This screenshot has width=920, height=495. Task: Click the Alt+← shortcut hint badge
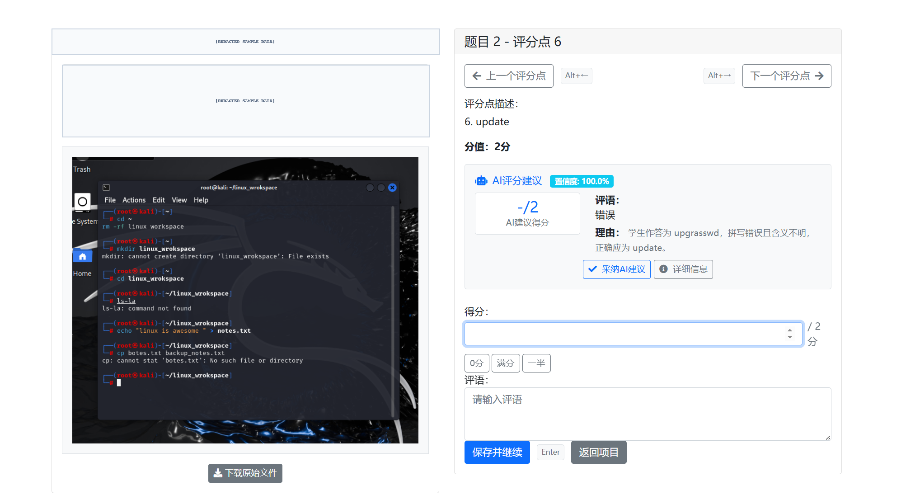click(x=577, y=76)
